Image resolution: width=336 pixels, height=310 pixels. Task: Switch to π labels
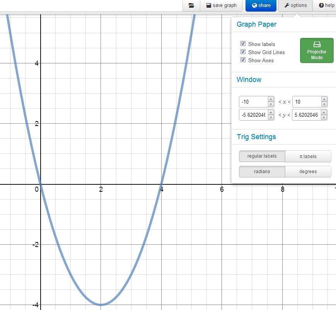click(308, 156)
